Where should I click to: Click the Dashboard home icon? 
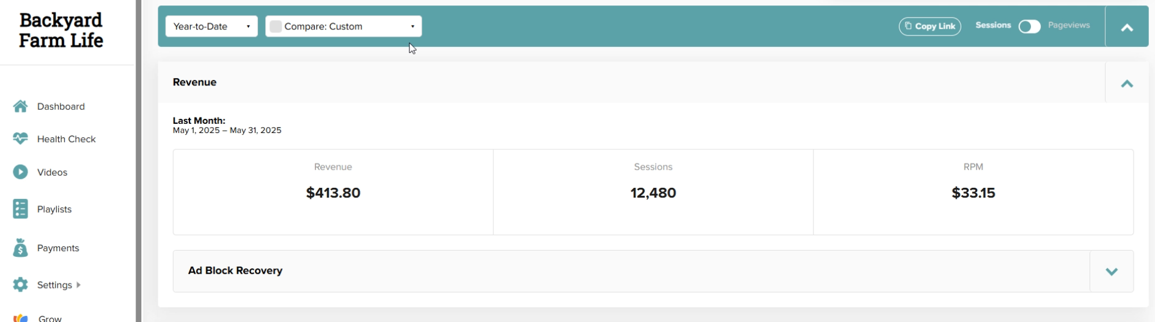(x=20, y=106)
